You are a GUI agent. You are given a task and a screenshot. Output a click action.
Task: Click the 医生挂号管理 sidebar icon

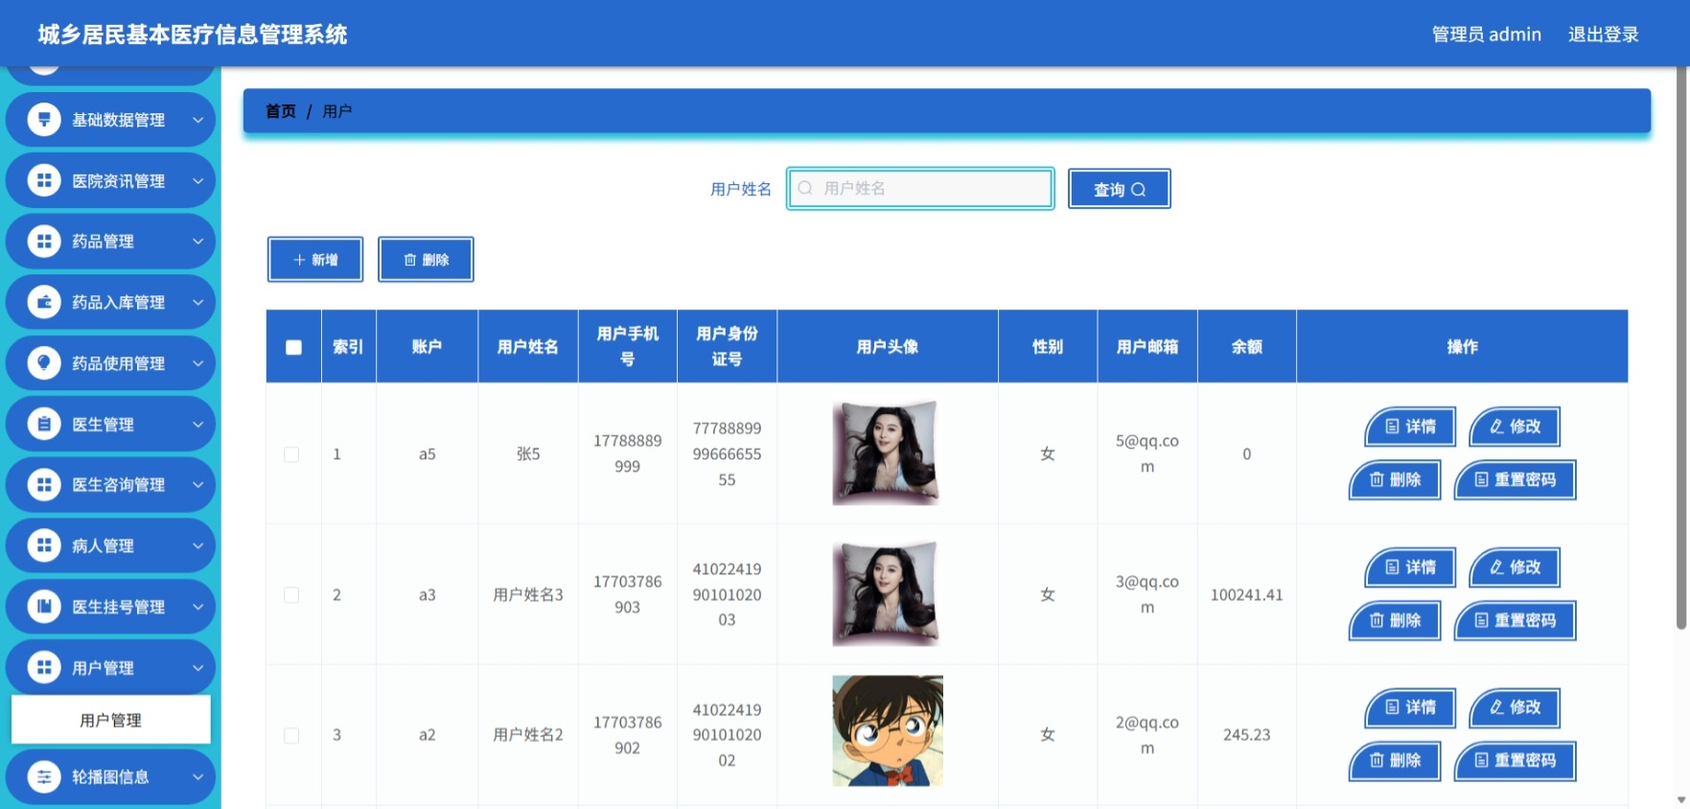(x=44, y=607)
